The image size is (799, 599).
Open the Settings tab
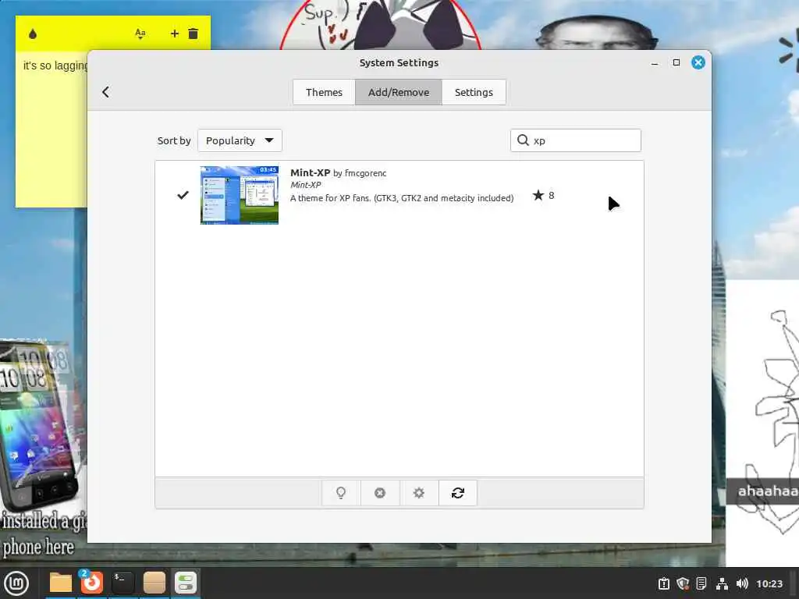click(474, 92)
